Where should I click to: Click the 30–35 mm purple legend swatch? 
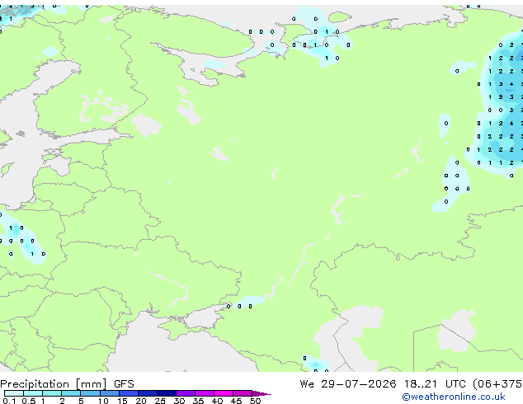click(185, 393)
